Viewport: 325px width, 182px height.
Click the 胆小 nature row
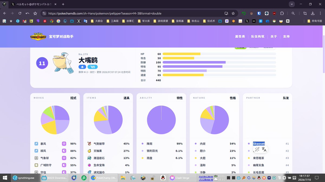[x=214, y=151]
